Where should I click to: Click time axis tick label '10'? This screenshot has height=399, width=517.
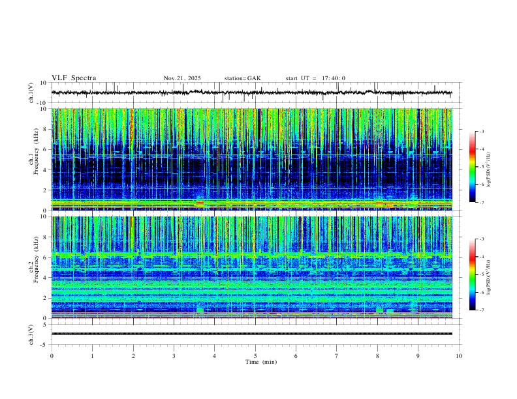459,356
